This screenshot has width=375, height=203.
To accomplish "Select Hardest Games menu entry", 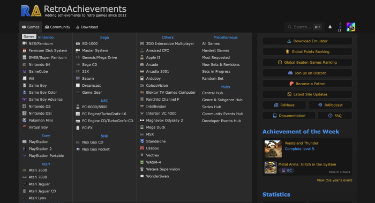I will click(215, 50).
